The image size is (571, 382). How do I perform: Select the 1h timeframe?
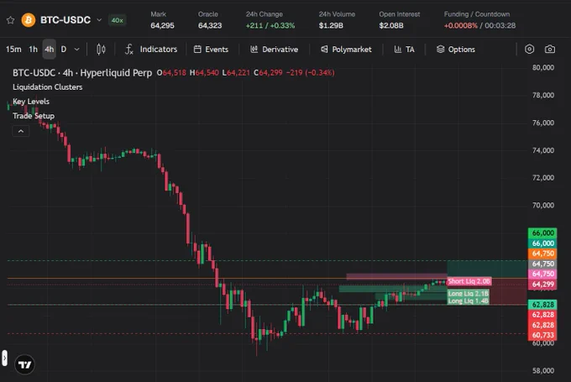click(33, 50)
